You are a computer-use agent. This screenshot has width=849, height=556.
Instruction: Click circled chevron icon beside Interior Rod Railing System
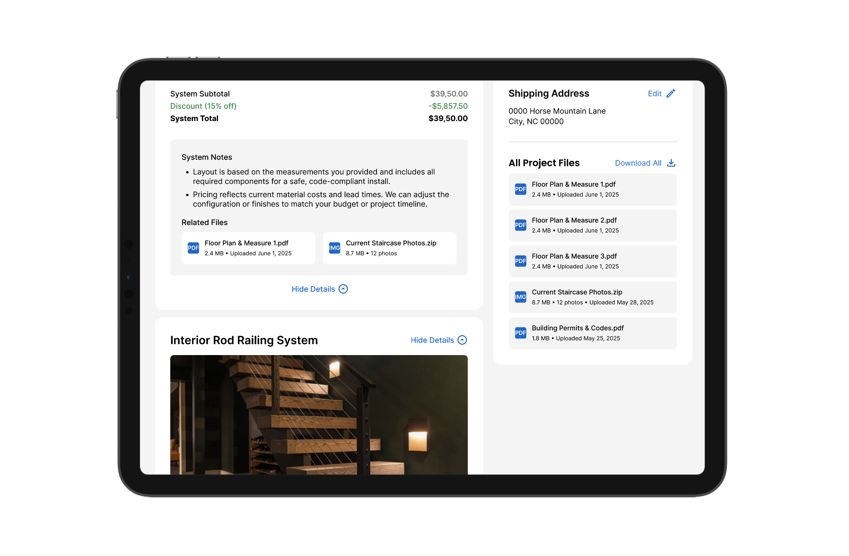(x=463, y=340)
